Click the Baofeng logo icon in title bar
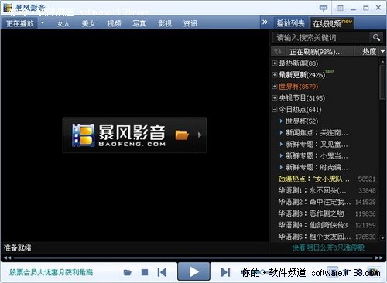387x283 pixels. tap(8, 8)
